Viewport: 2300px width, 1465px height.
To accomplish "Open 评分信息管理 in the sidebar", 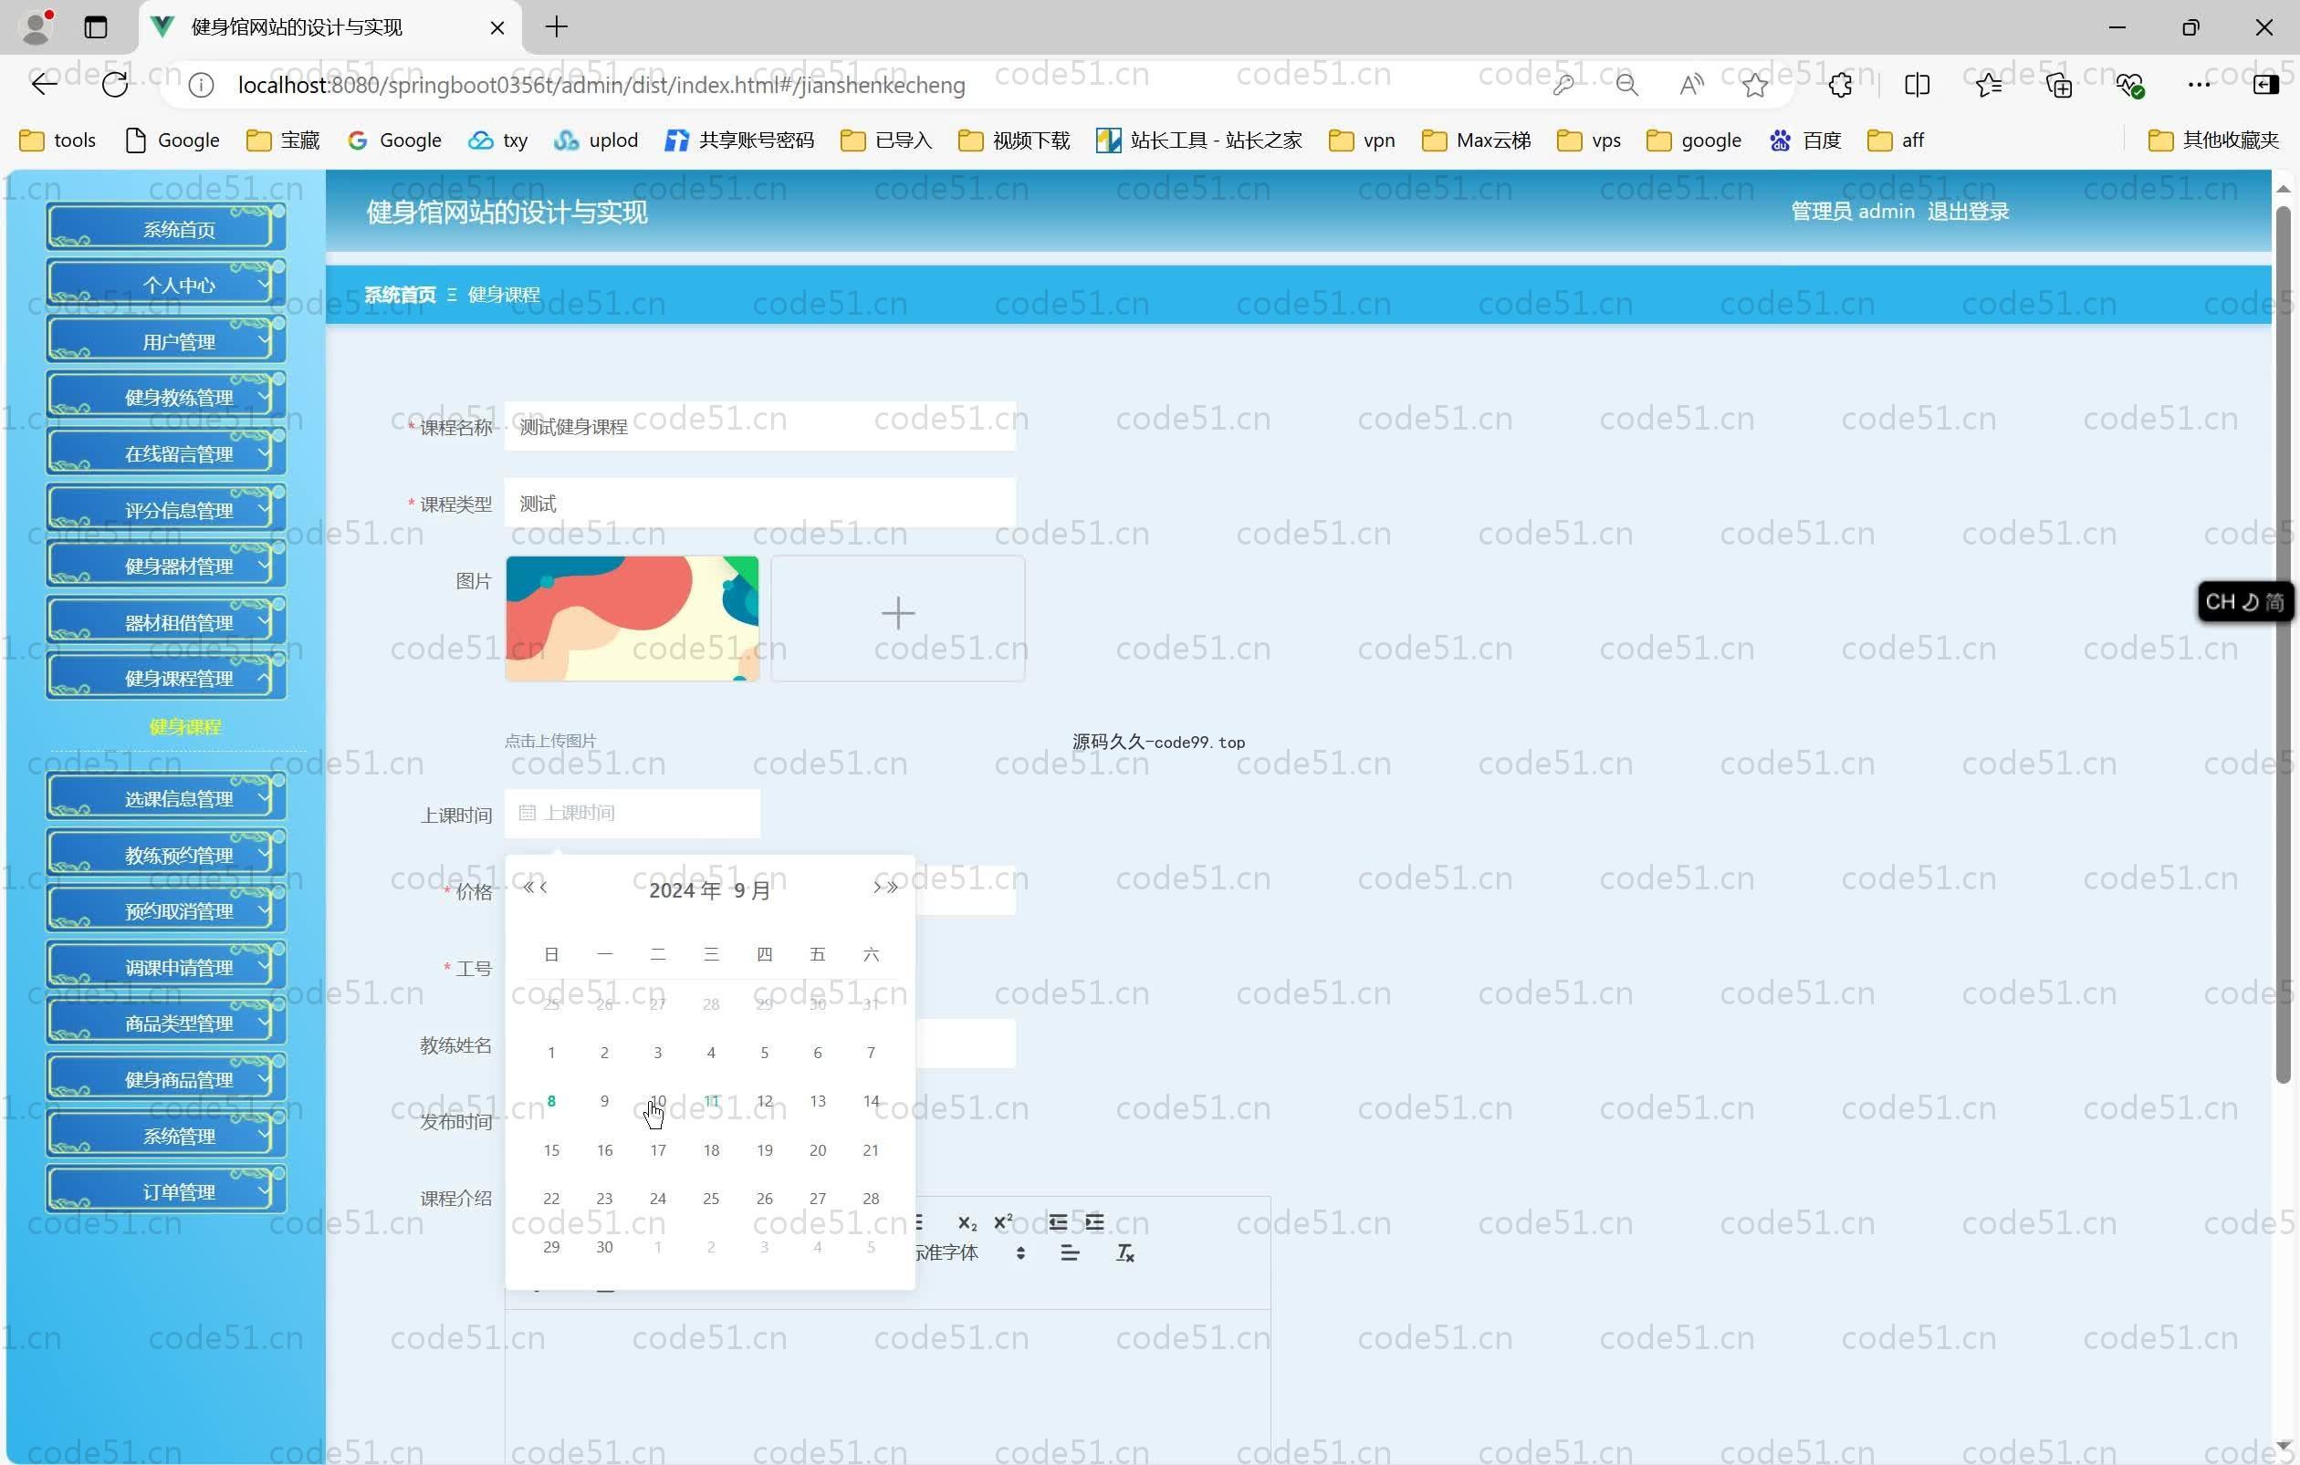I will pyautogui.click(x=166, y=509).
